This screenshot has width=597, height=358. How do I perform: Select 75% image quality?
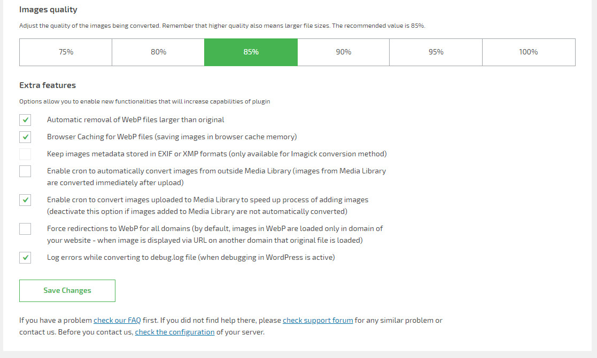point(66,52)
